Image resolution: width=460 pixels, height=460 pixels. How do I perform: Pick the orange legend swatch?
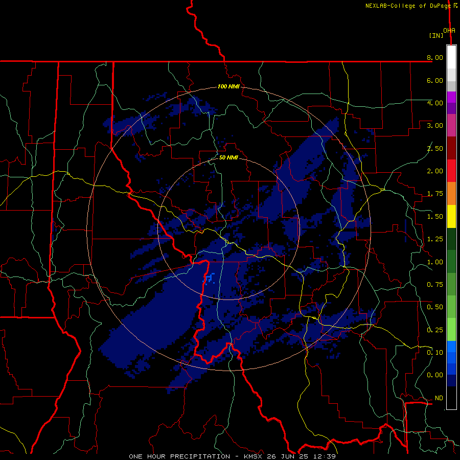pyautogui.click(x=451, y=193)
